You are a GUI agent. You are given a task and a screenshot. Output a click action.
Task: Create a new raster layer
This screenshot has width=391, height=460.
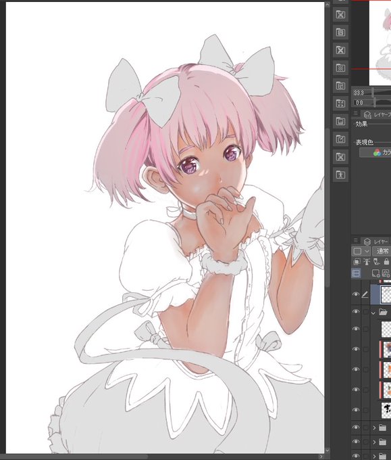pos(375,273)
